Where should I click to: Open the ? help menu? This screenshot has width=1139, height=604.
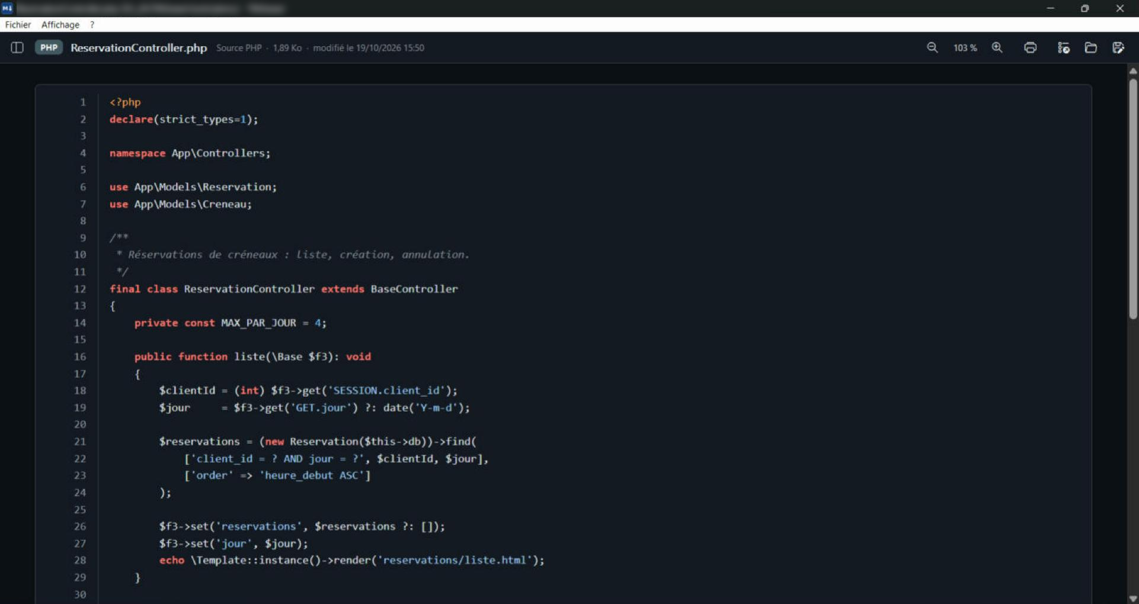point(92,24)
